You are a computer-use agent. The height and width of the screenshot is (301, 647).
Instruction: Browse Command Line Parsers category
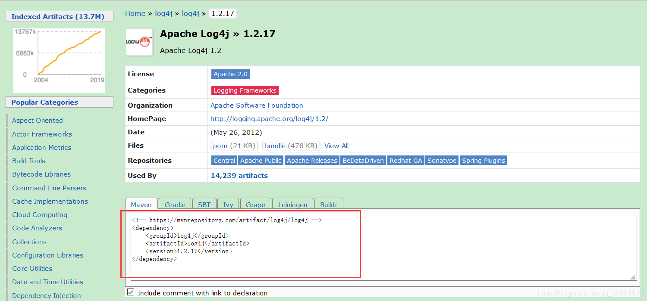pyautogui.click(x=49, y=188)
